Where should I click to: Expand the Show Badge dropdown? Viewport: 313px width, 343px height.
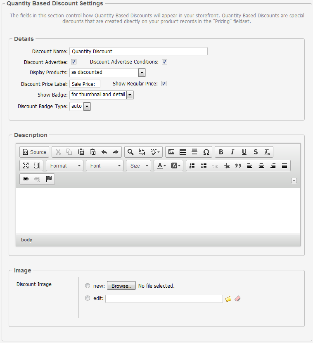(x=102, y=95)
